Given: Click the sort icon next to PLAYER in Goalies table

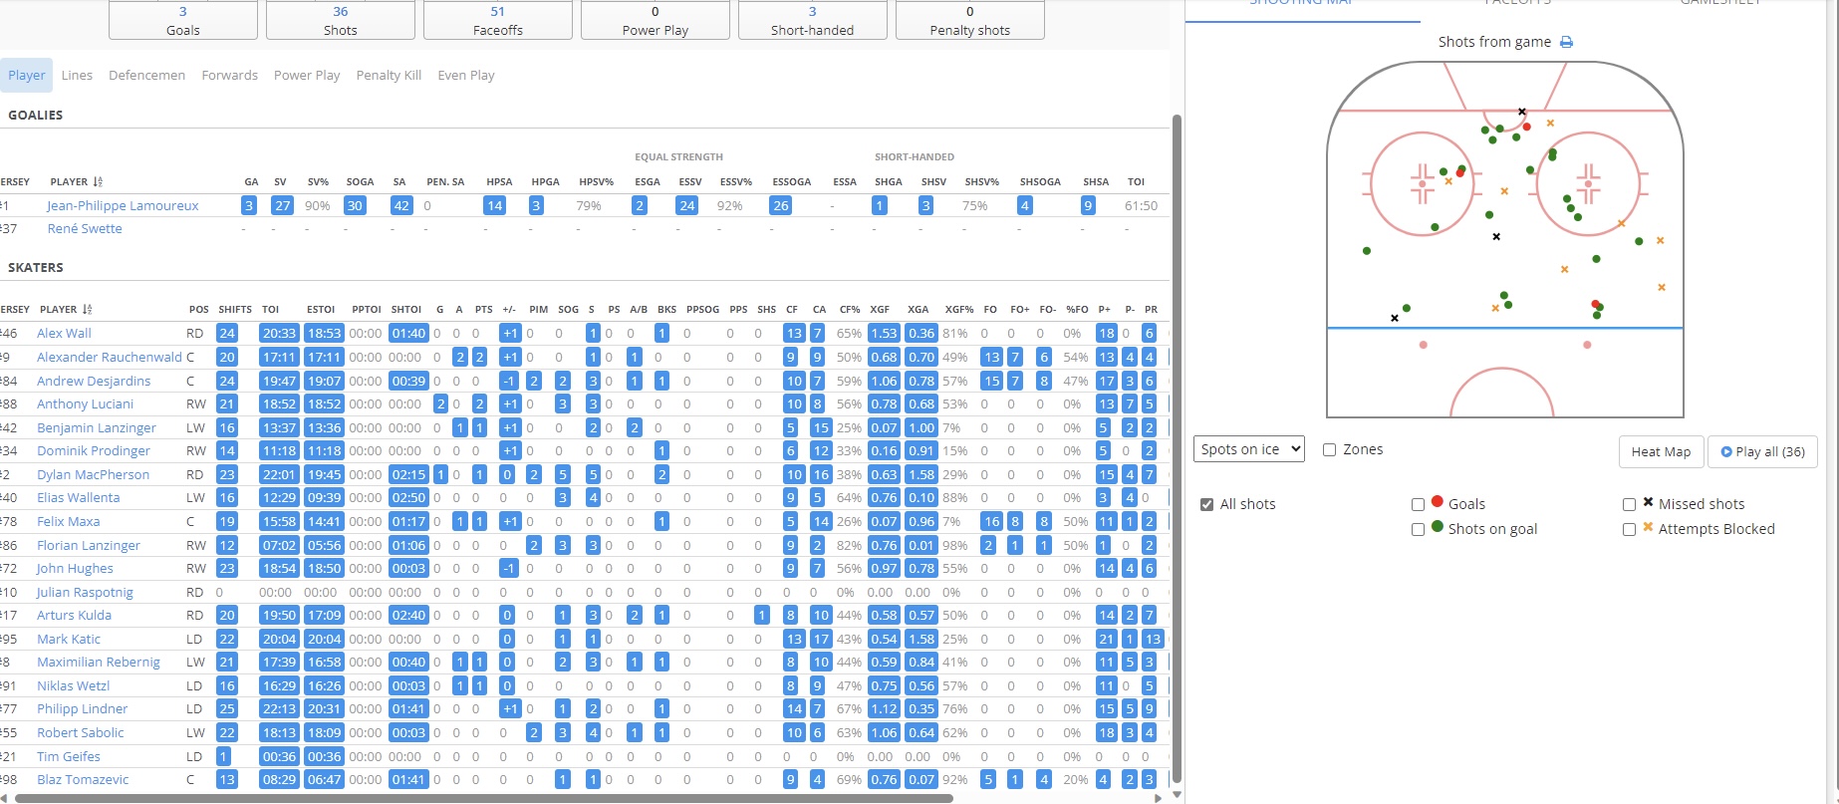Looking at the screenshot, I should (x=98, y=182).
